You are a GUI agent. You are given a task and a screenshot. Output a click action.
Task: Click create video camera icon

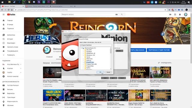pyautogui.click(x=170, y=14)
